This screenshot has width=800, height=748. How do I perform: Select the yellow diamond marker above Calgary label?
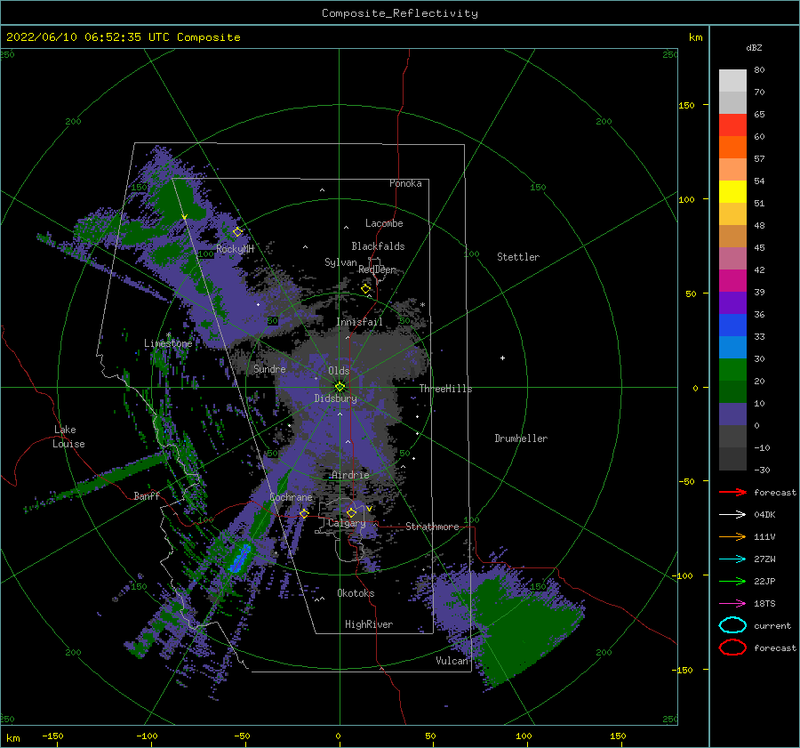[351, 512]
